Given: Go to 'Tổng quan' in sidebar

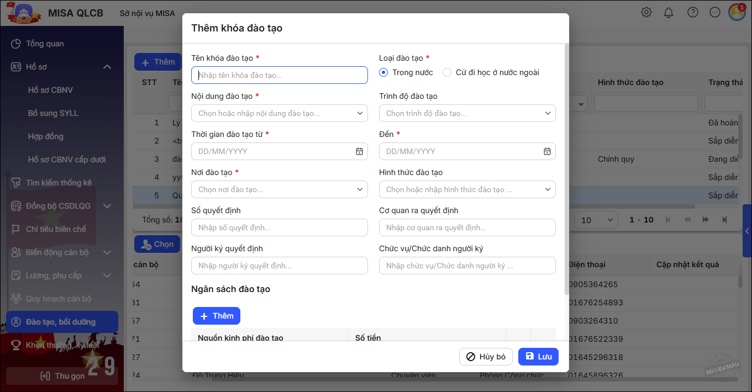Looking at the screenshot, I should click(45, 44).
